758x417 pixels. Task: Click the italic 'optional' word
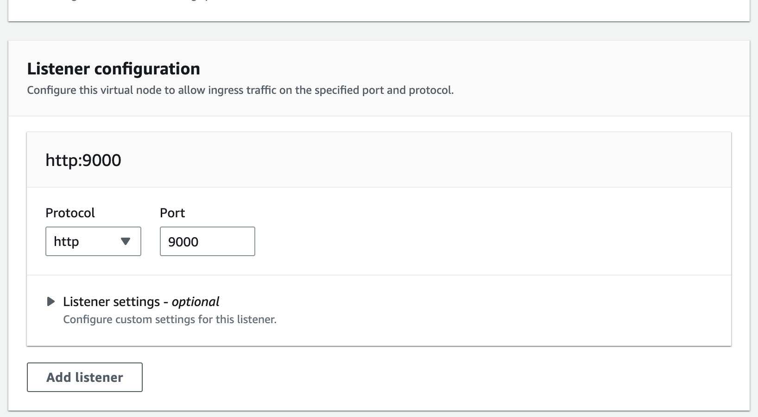pos(196,302)
